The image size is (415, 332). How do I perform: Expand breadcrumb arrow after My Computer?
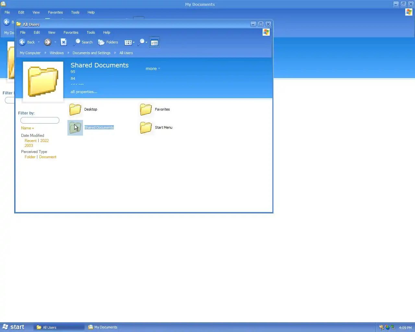pos(45,53)
